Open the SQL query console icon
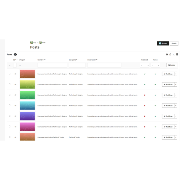 [x=174, y=55]
